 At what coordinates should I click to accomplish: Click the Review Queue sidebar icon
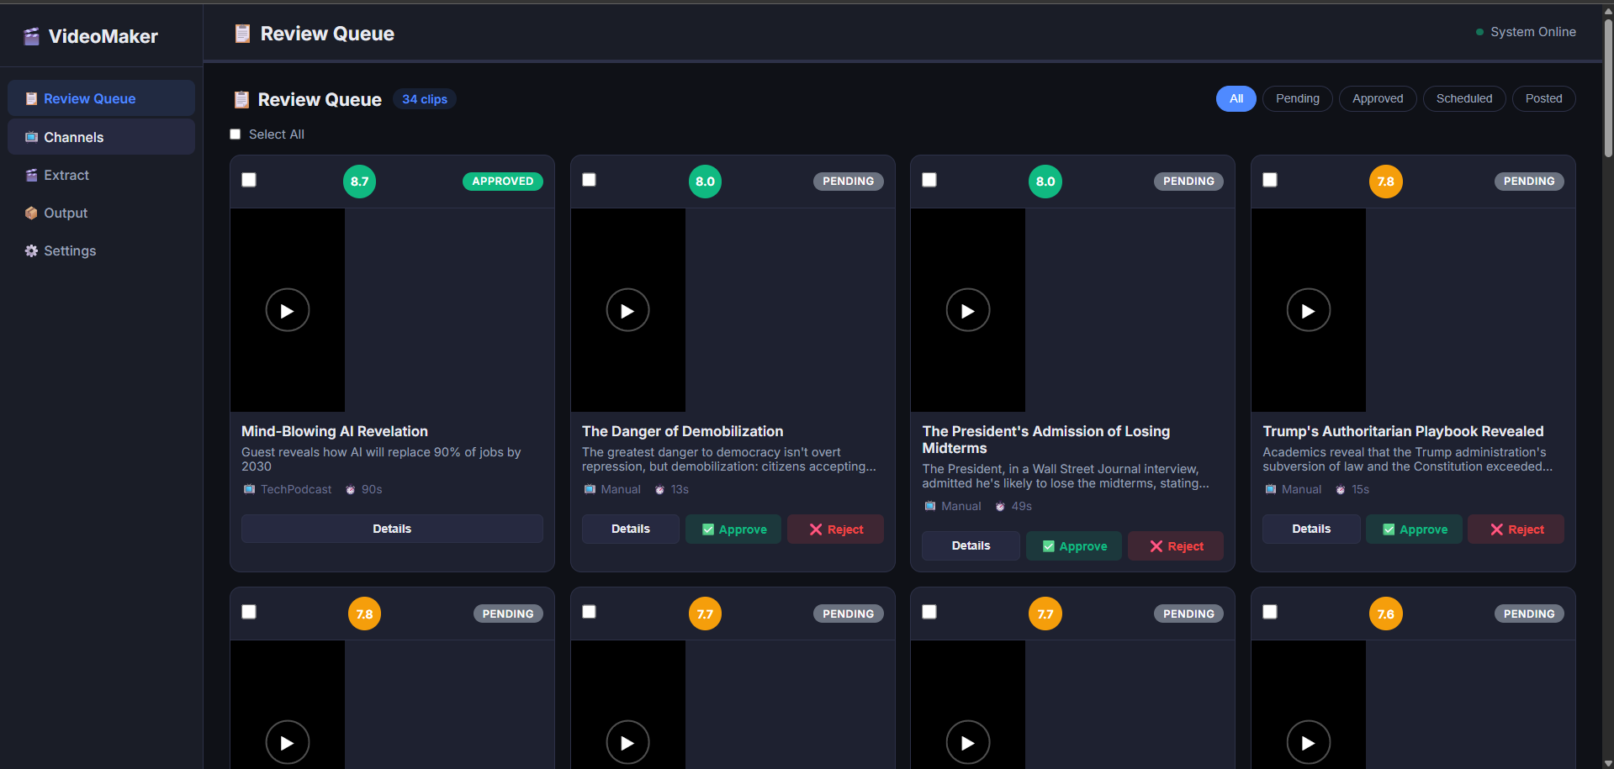pyautogui.click(x=30, y=98)
